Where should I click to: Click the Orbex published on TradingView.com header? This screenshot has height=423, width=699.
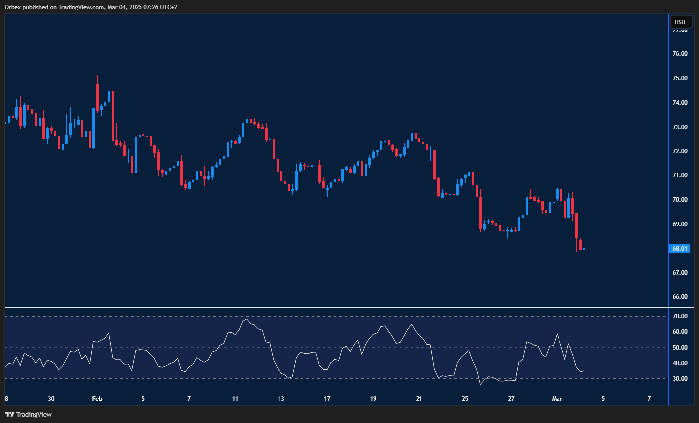coord(91,7)
